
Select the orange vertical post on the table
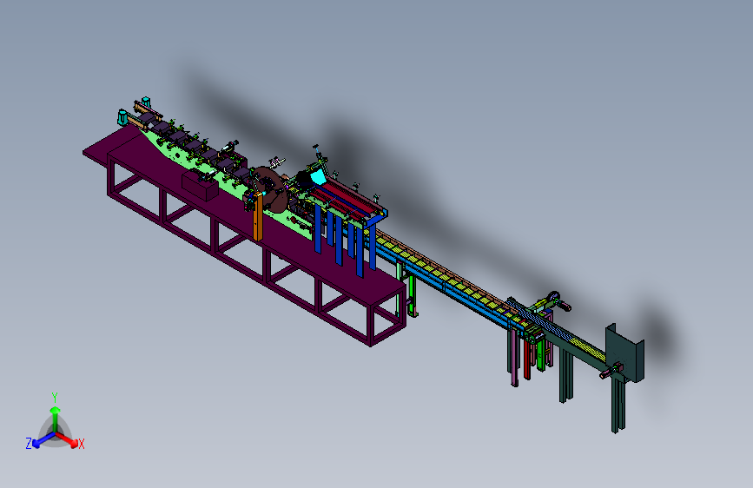point(258,215)
